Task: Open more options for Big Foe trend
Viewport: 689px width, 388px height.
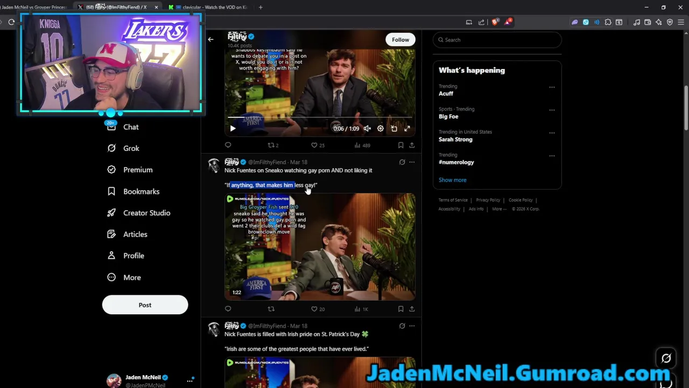Action: click(x=552, y=110)
